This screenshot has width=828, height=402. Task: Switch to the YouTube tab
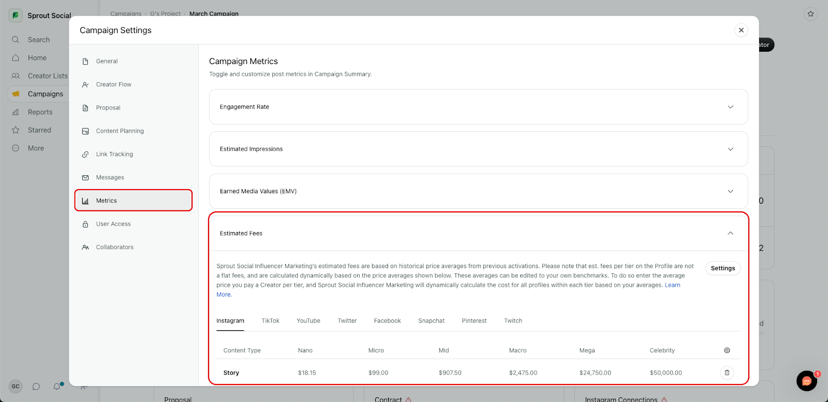(x=308, y=321)
